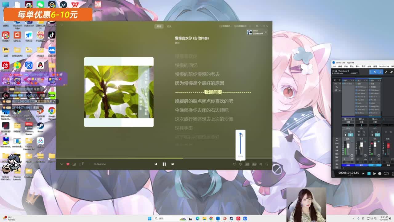Unlike the song with the red heart
Screen dimensions: 394x222
pos(68,164)
